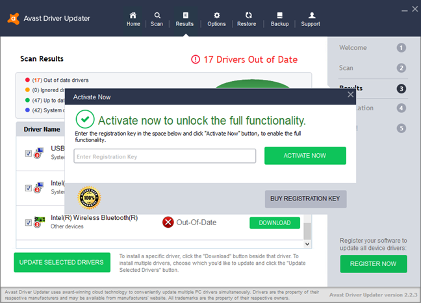Click the Intel(R) Wireless Bluetooth(R) driver name
This screenshot has height=303, width=421.
point(94,218)
